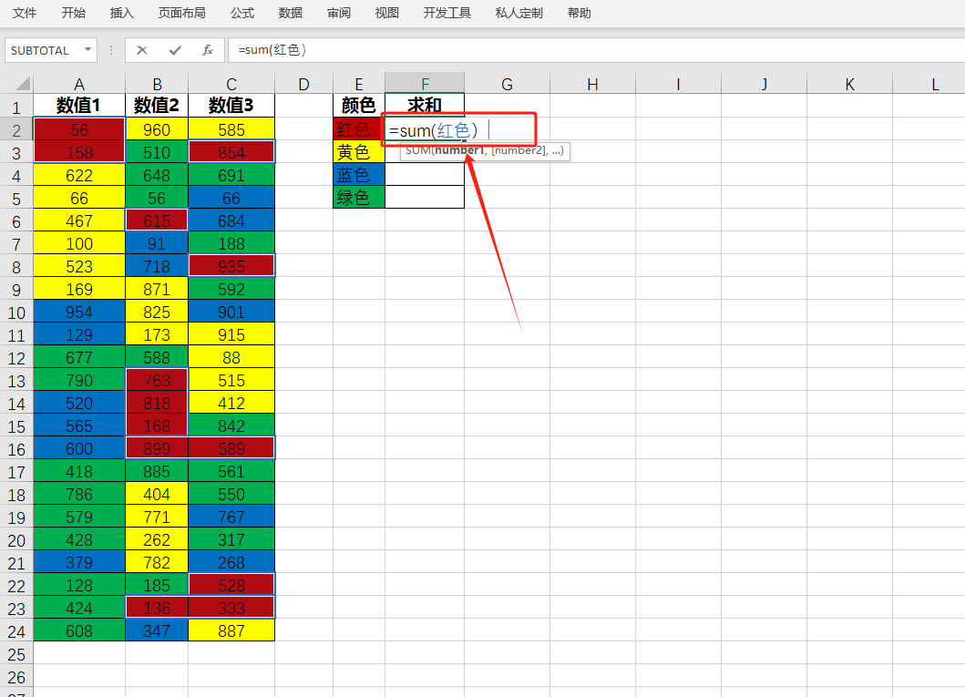Viewport: 965px width, 697px height.
Task: Open the 页面布局 ribbon tab
Action: pos(181,13)
